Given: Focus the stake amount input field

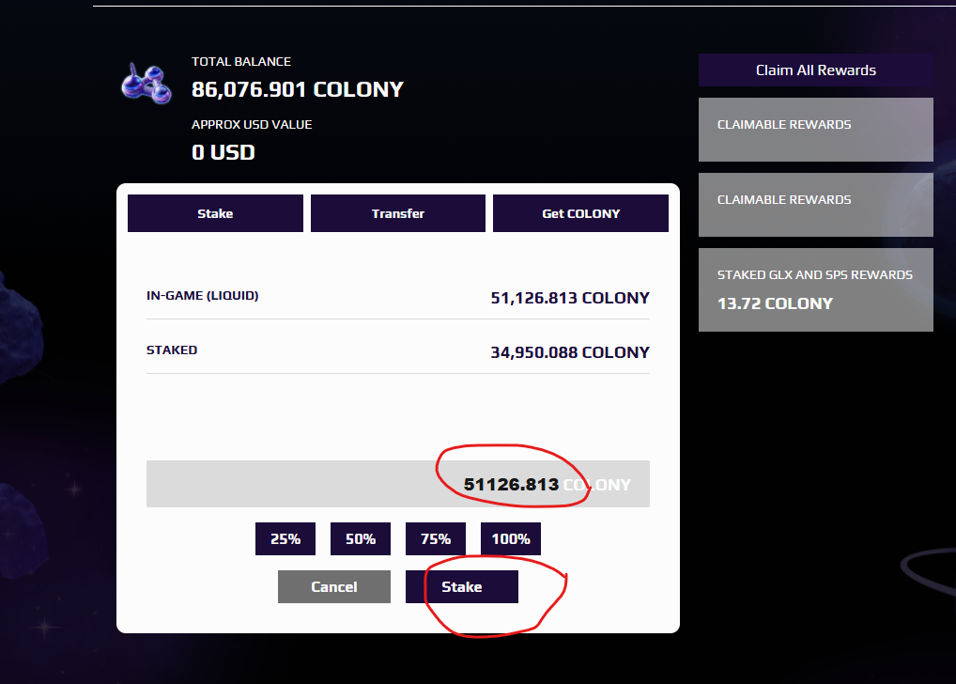Looking at the screenshot, I should point(398,484).
